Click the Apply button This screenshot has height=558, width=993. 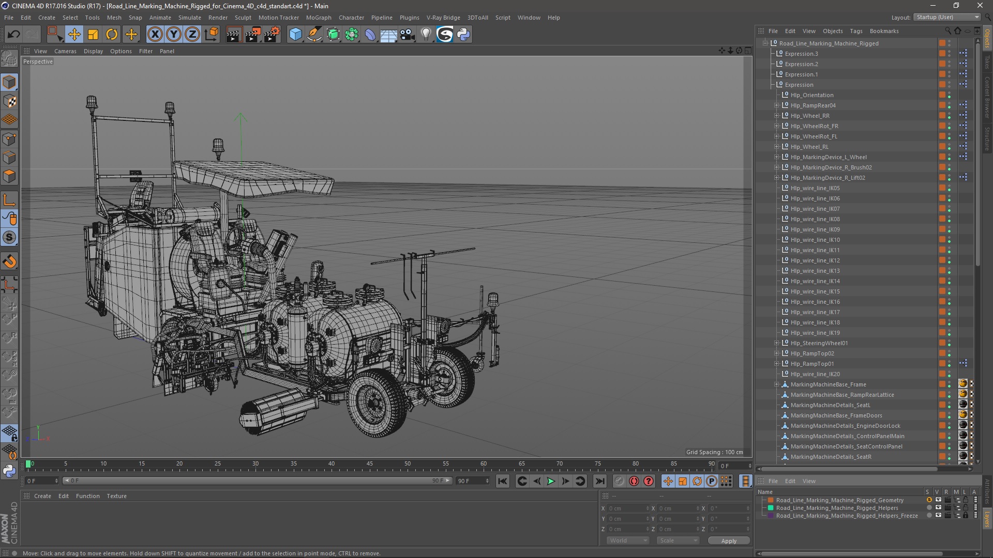pos(729,541)
